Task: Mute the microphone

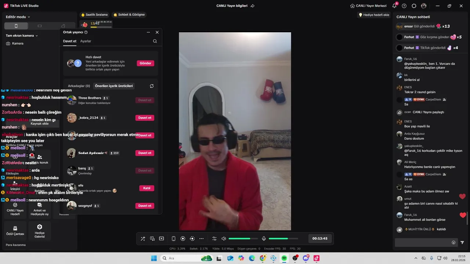Action: (264, 239)
